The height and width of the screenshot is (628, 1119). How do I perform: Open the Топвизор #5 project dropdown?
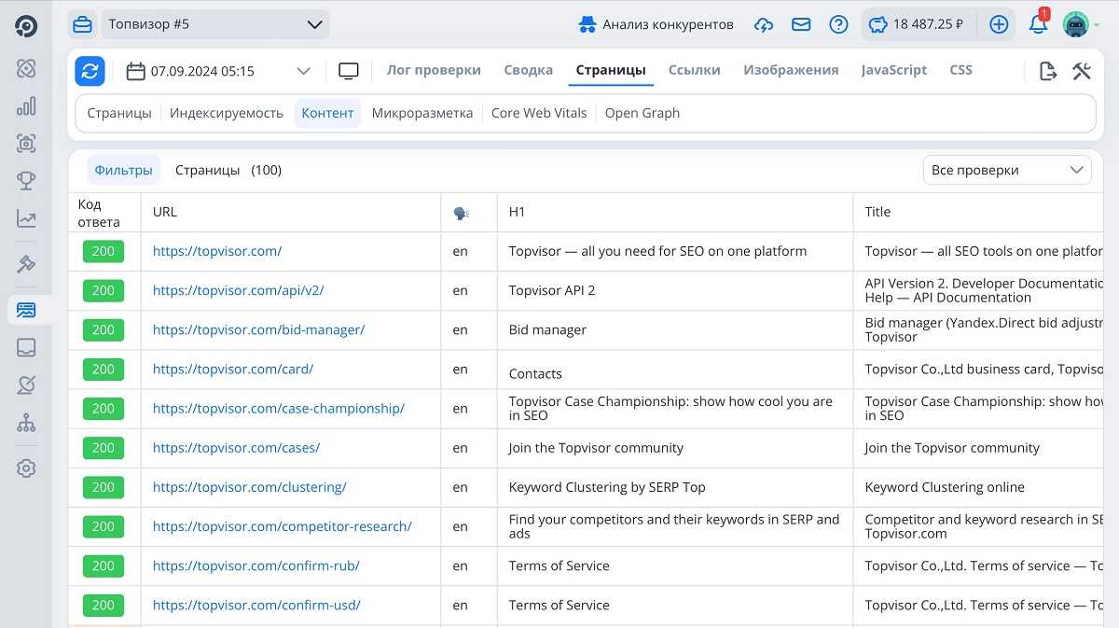point(214,24)
